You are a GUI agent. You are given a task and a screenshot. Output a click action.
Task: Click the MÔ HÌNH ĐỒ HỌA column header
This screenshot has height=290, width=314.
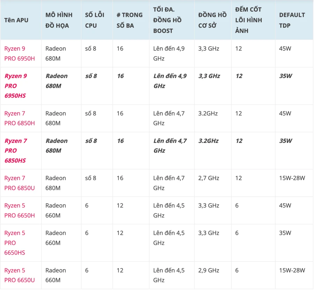pyautogui.click(x=59, y=20)
